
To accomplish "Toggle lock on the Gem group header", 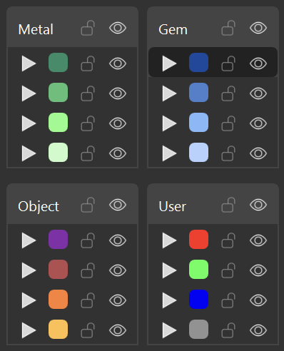I will (x=228, y=28).
